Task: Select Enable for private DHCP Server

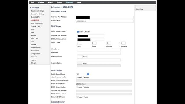Action: pos(78,32)
